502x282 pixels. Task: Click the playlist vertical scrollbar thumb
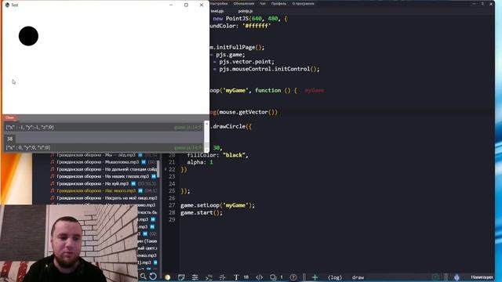tap(158, 169)
